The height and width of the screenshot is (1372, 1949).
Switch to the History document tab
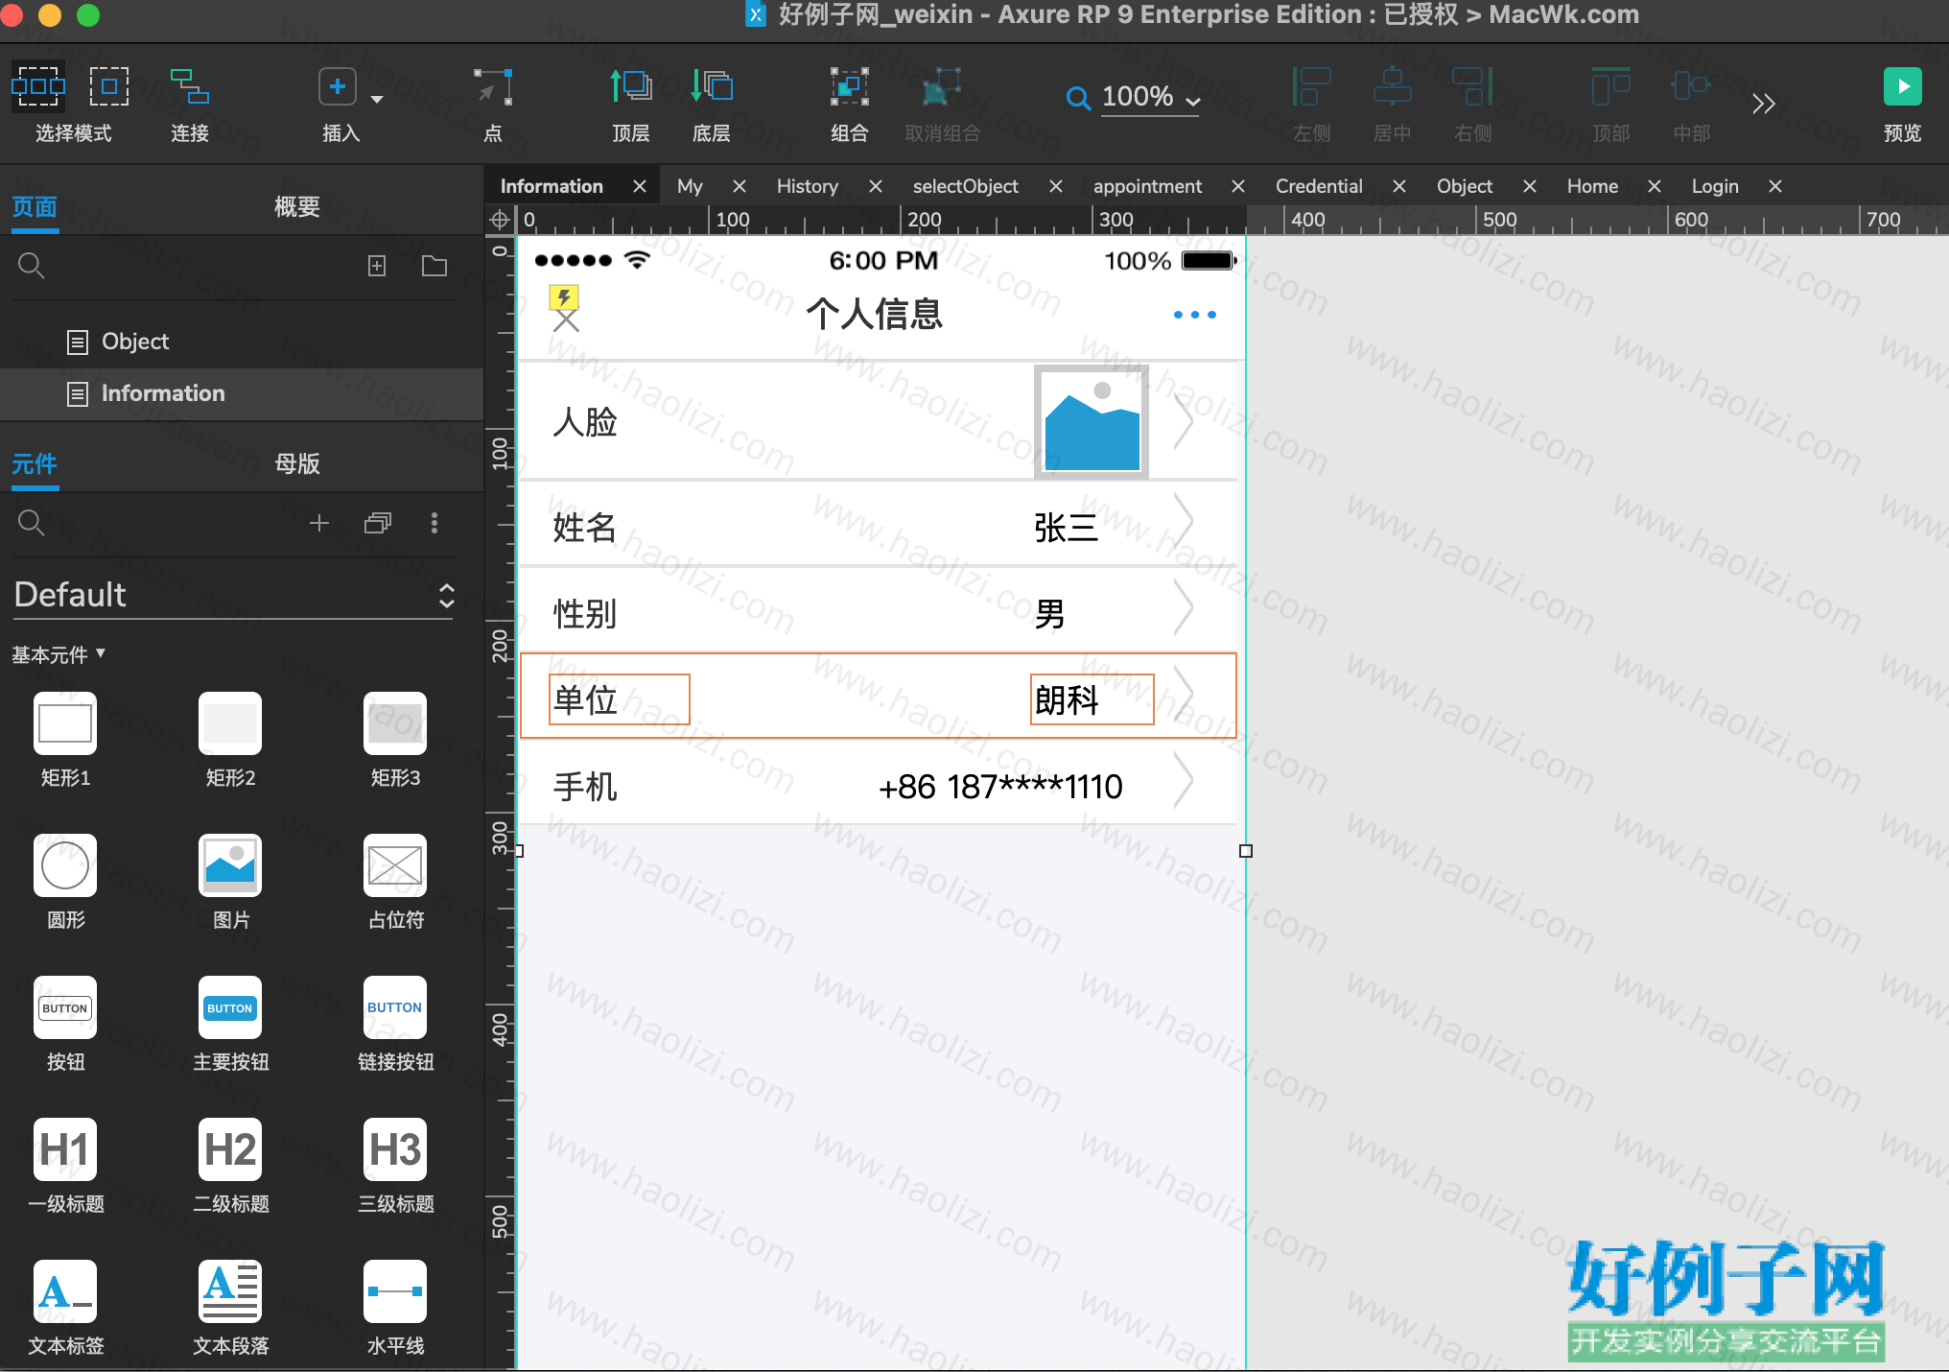click(807, 186)
